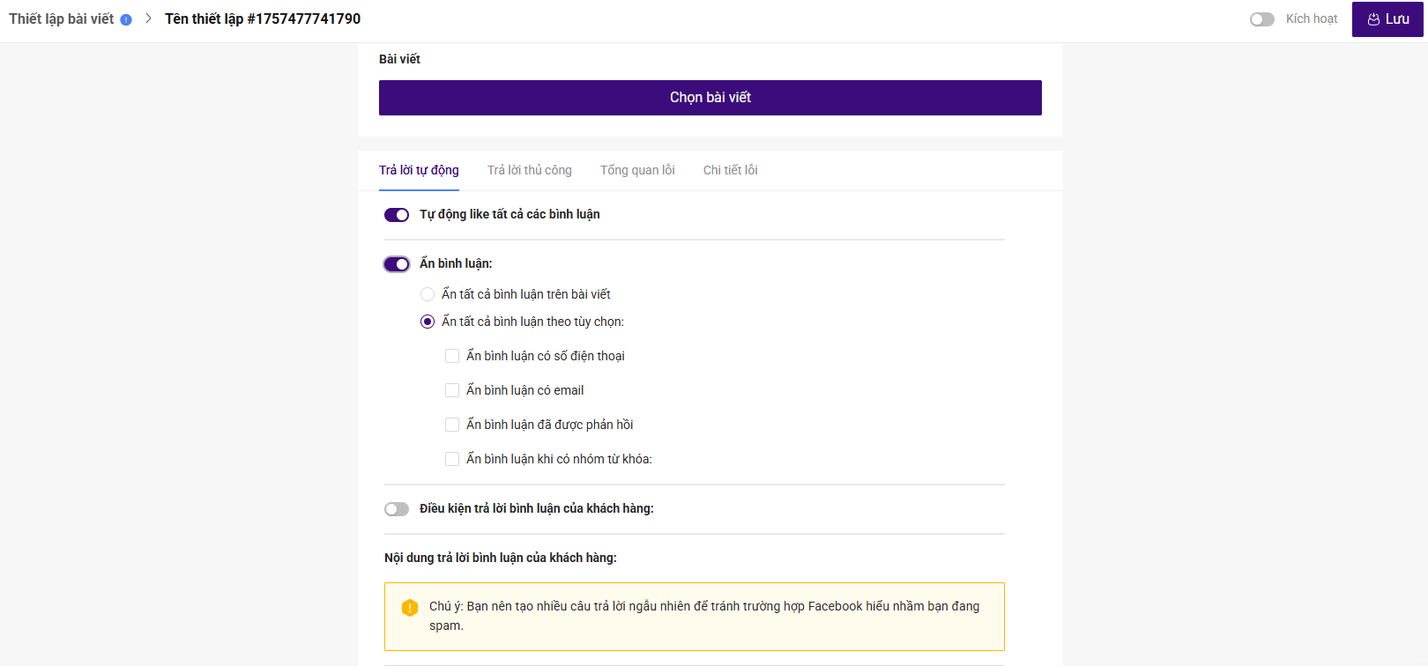Click the breadcrumb chevron arrow
Image resolution: width=1428 pixels, height=666 pixels.
148,18
